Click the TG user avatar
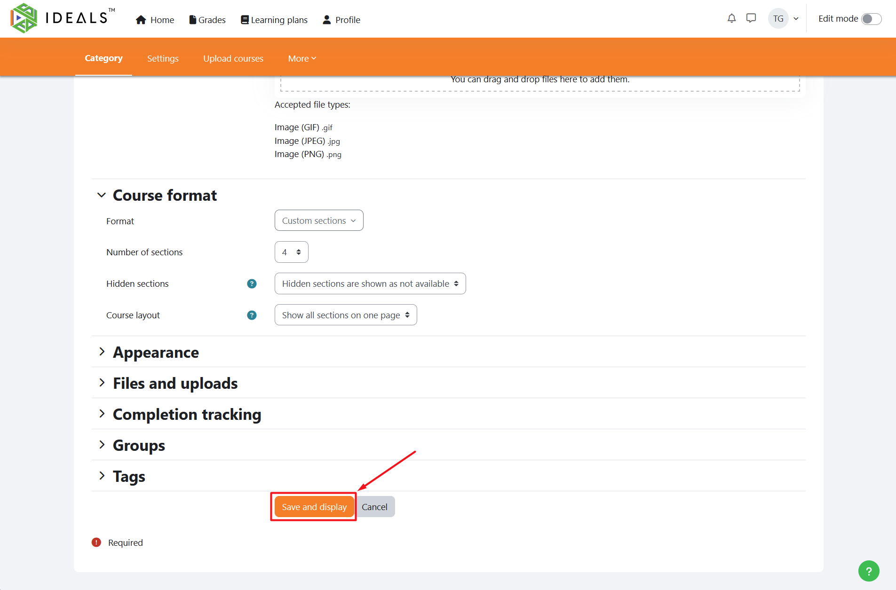Screen dimensions: 896x590 pyautogui.click(x=778, y=19)
